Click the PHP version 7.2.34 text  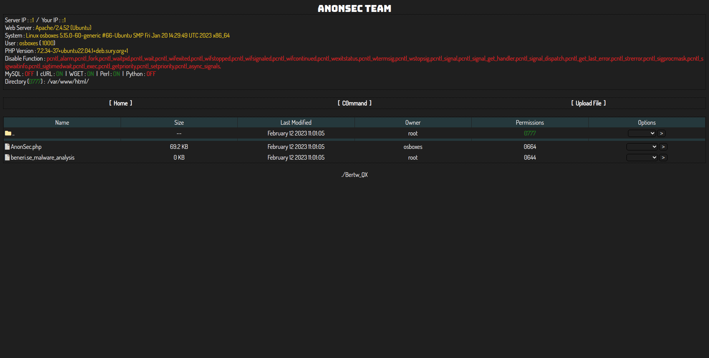click(x=83, y=51)
